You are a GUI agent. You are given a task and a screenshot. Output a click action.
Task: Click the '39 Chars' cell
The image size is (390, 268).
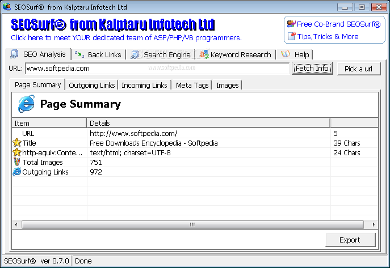click(x=347, y=143)
